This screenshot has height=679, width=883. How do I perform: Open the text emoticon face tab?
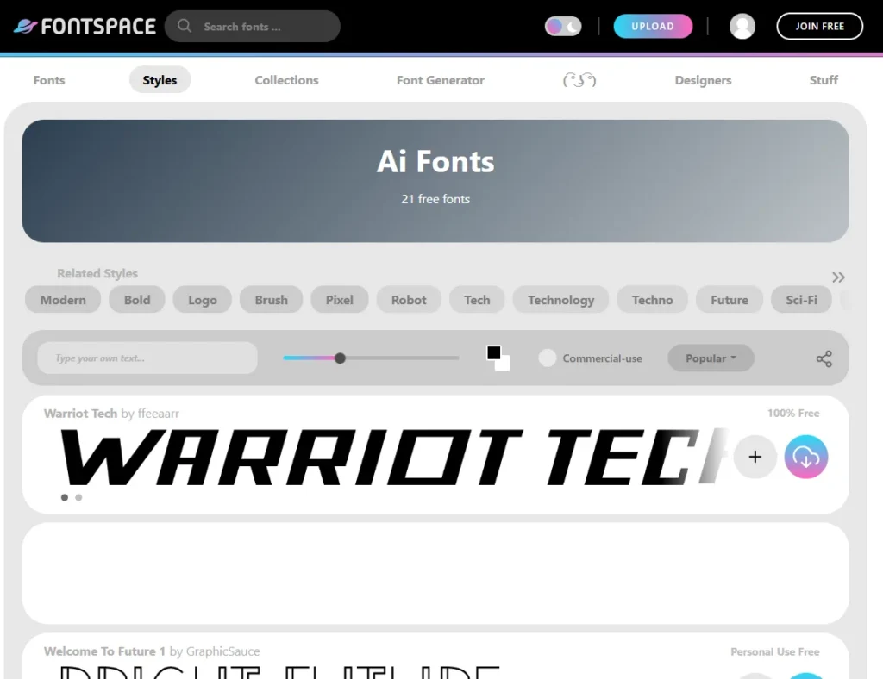point(579,80)
